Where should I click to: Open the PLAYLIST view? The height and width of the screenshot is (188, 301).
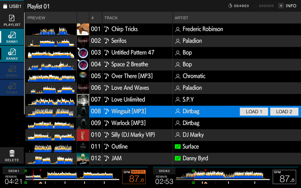[x=12, y=20]
